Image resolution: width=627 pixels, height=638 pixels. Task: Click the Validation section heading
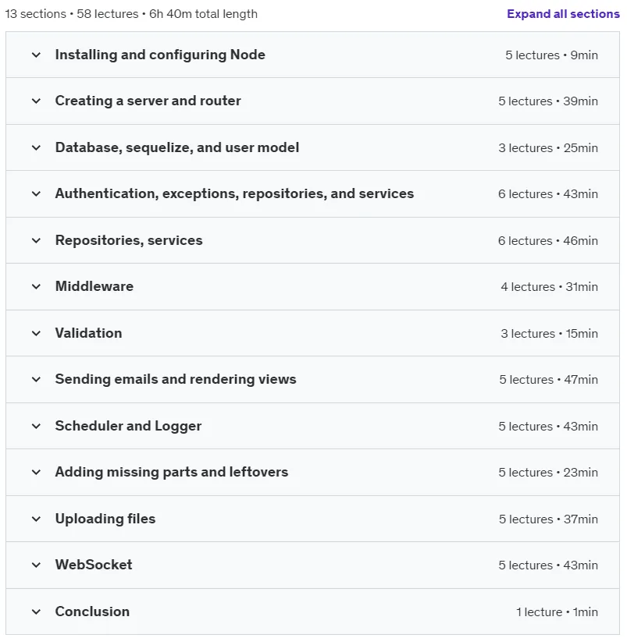(x=88, y=333)
